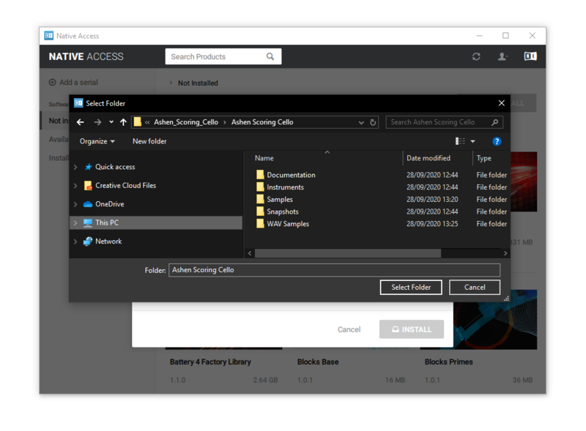Click the horizontal scrollbar left arrow
Screen dimensions: 586x431
tap(250, 253)
